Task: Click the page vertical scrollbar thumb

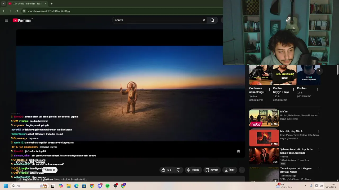Action: tap(337, 70)
